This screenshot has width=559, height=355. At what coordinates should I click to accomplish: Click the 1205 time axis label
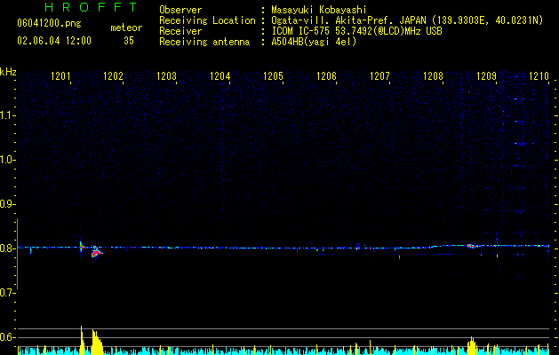(x=273, y=76)
